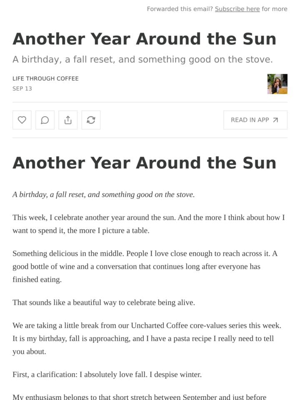Open comments via the speech bubble icon
Viewport: 300px width, 400px height.
pos(45,120)
